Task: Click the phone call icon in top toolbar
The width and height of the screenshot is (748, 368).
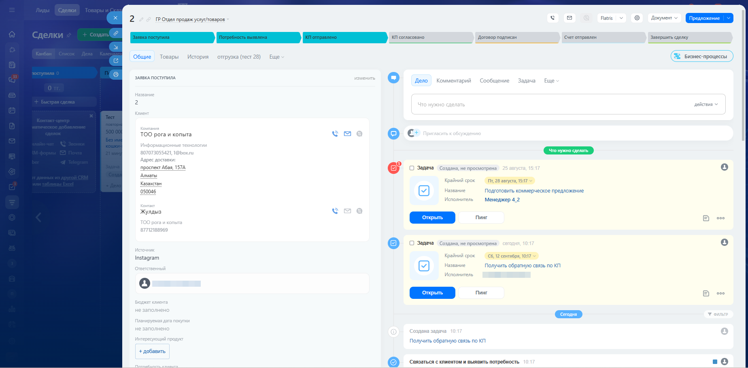Action: coord(552,18)
